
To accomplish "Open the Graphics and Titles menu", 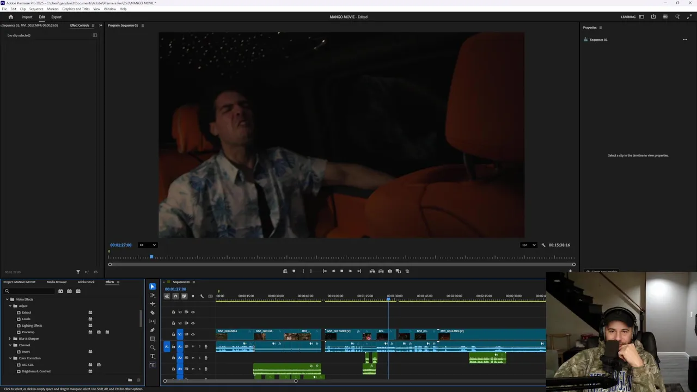I will pos(76,9).
